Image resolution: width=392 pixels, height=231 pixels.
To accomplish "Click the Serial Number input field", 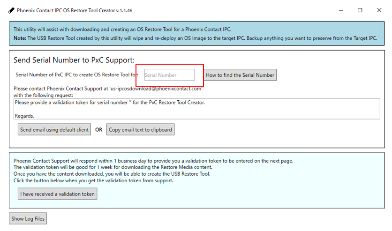I will [x=169, y=75].
